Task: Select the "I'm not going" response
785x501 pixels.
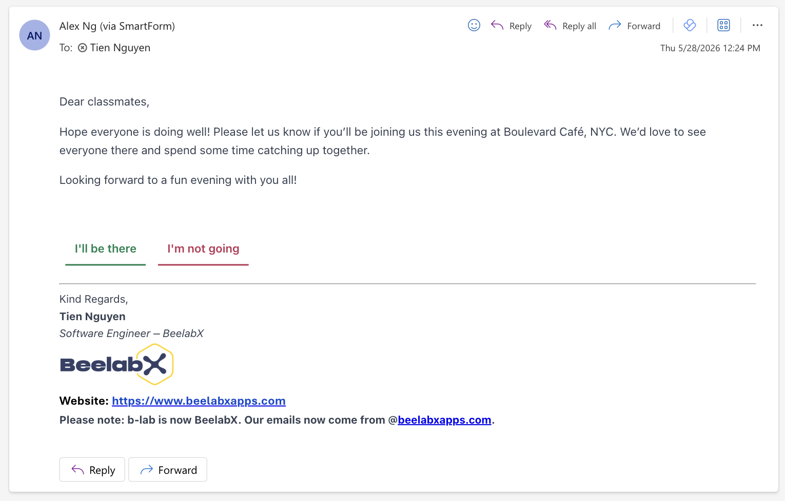Action: coord(203,249)
